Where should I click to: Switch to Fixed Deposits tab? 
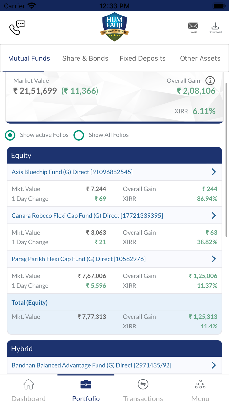pos(143,58)
